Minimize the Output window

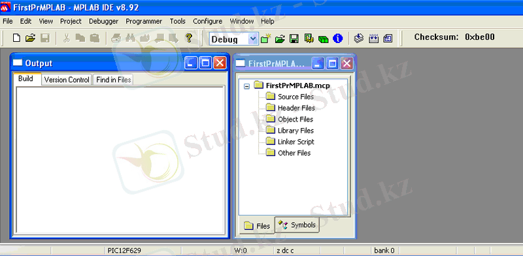click(191, 63)
